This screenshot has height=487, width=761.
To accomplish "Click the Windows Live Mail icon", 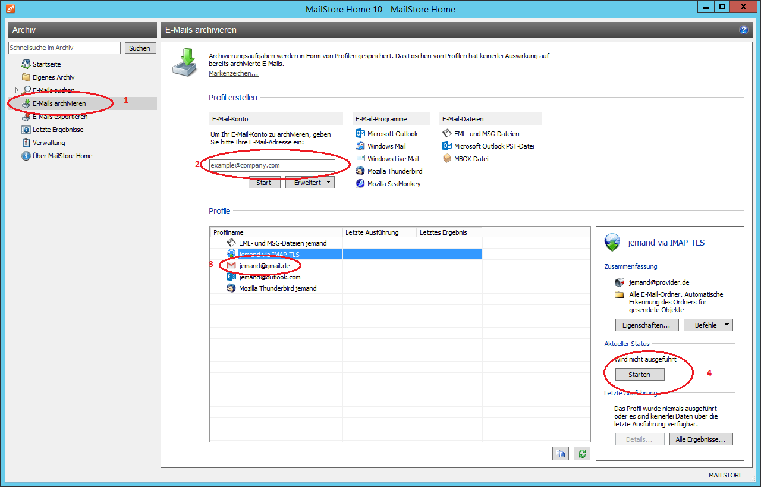I will pos(360,159).
